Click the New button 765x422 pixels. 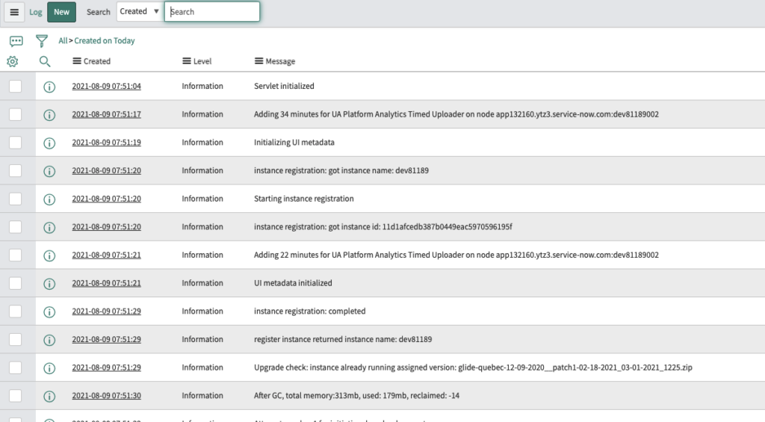(61, 12)
